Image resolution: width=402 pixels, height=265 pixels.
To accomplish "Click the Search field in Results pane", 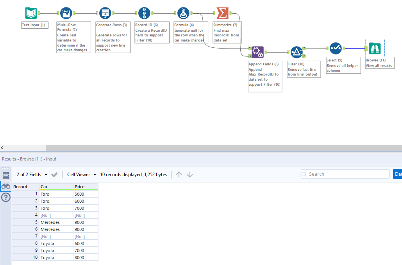I will 344,174.
